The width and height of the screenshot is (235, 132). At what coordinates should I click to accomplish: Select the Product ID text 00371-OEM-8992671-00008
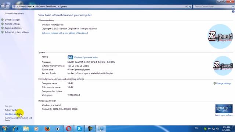pos(65,109)
